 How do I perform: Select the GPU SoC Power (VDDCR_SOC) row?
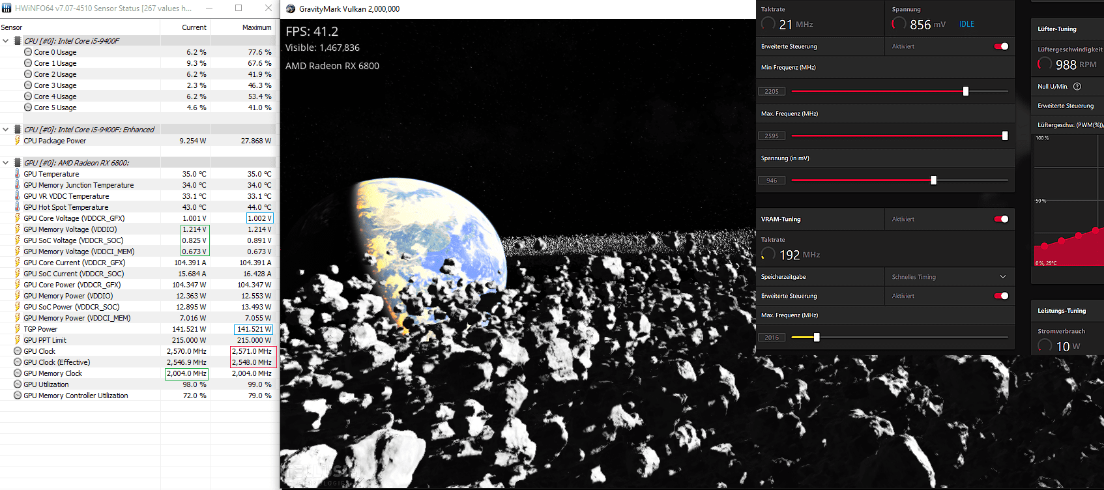point(138,307)
